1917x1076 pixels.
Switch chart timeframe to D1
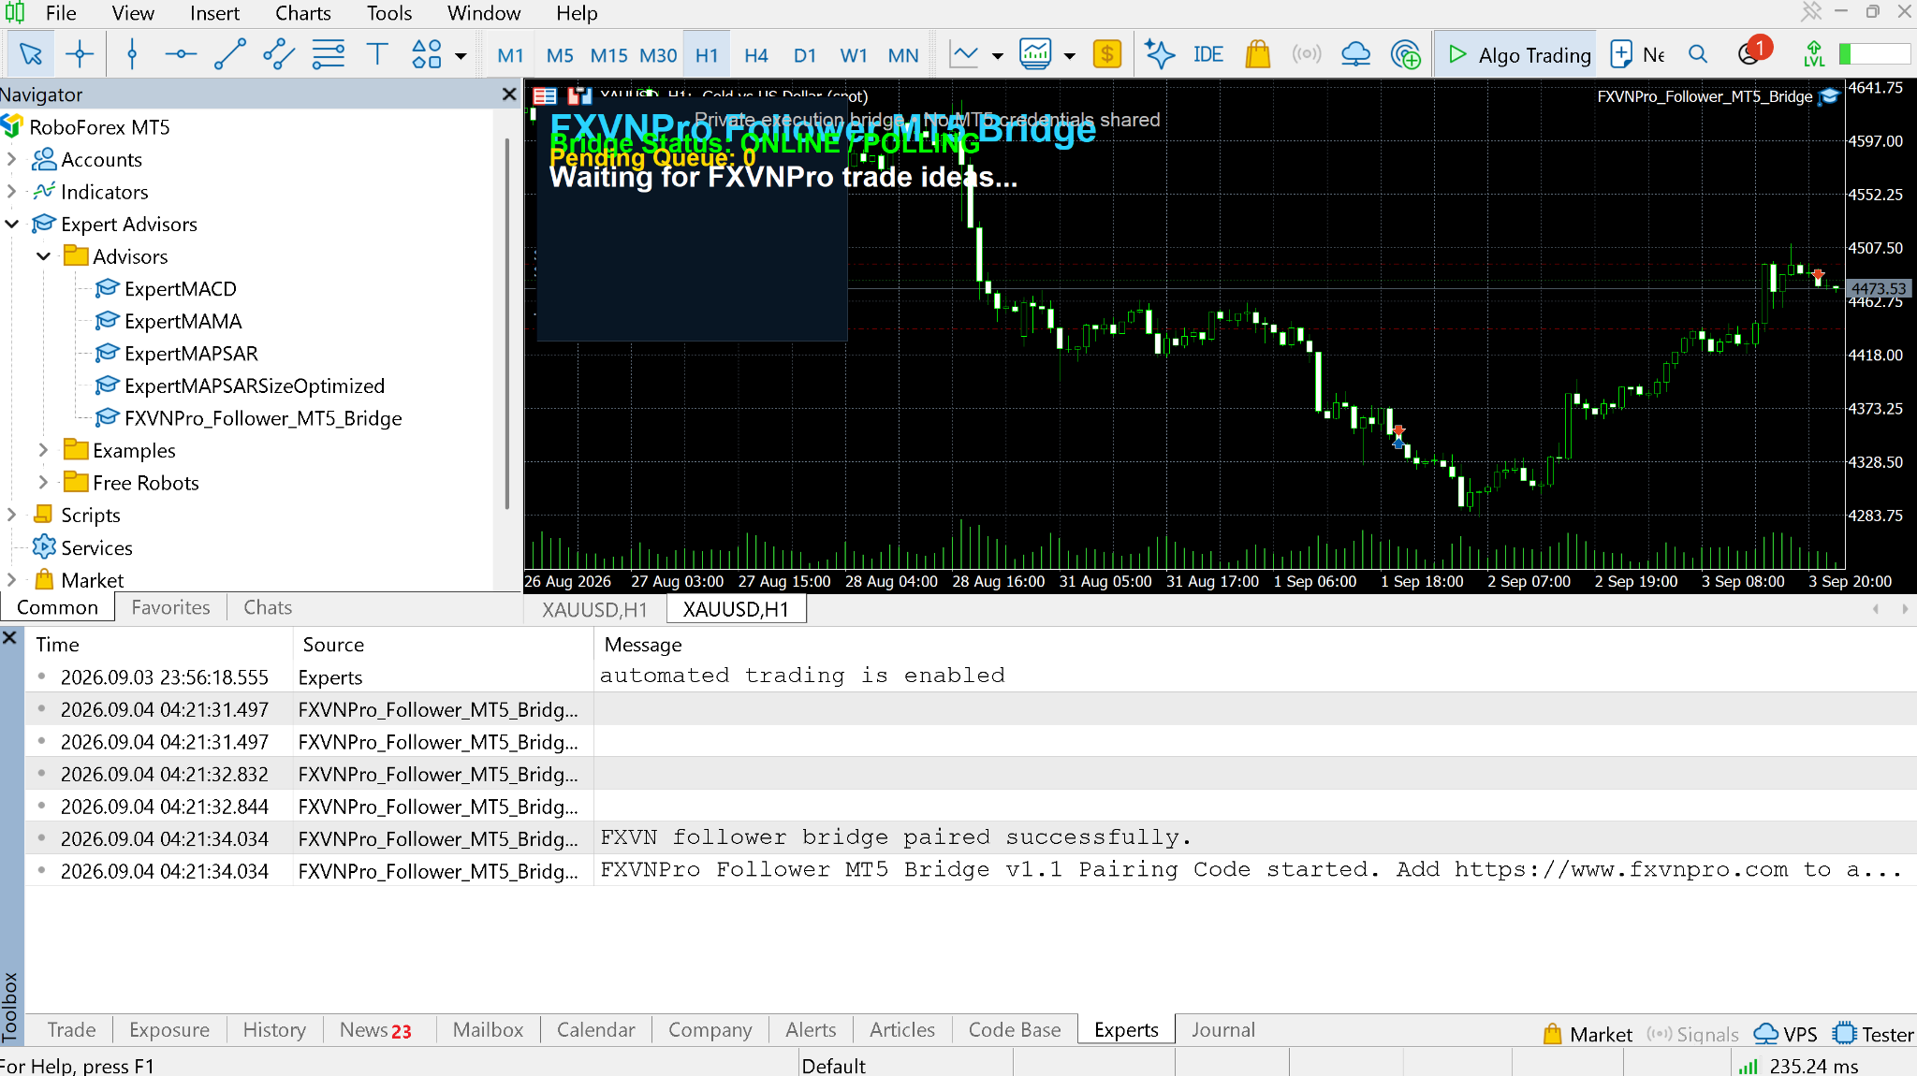tap(805, 55)
